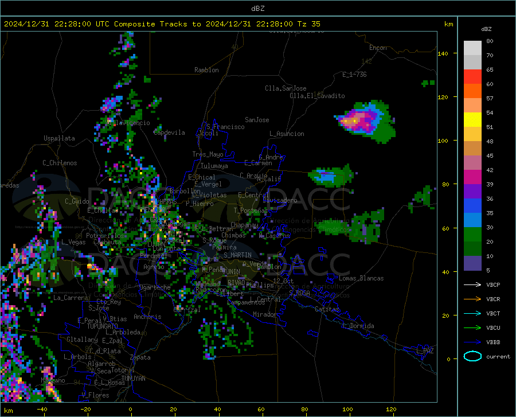
Task: Click the dBZ title at top
Action: click(x=257, y=9)
